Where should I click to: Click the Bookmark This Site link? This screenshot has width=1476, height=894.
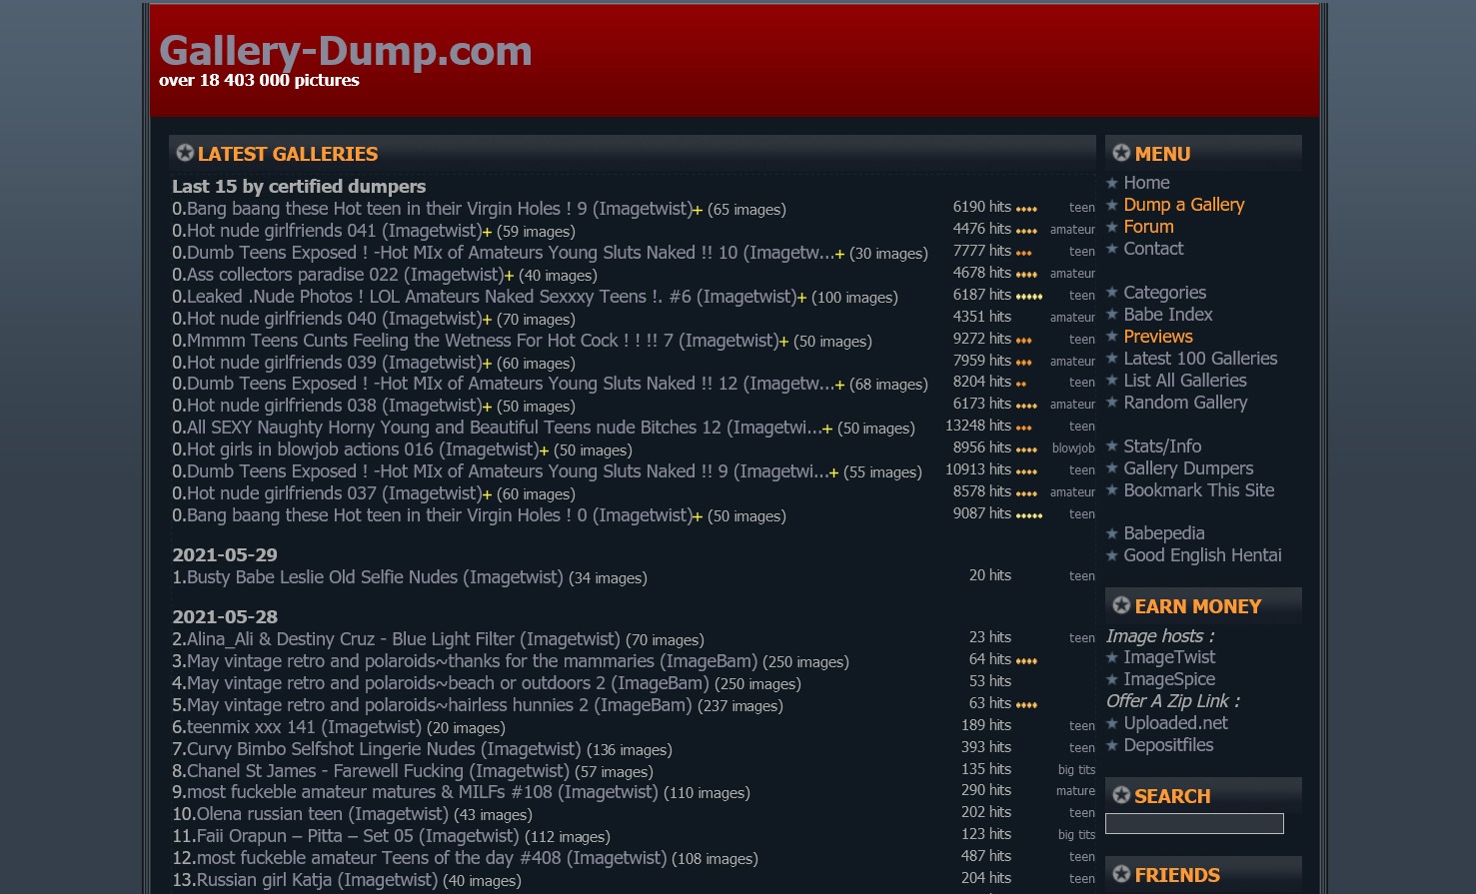tap(1198, 490)
